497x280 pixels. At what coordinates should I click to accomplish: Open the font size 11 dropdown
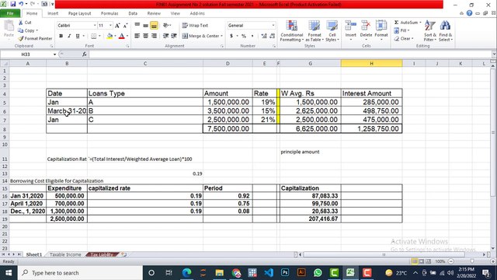point(110,26)
